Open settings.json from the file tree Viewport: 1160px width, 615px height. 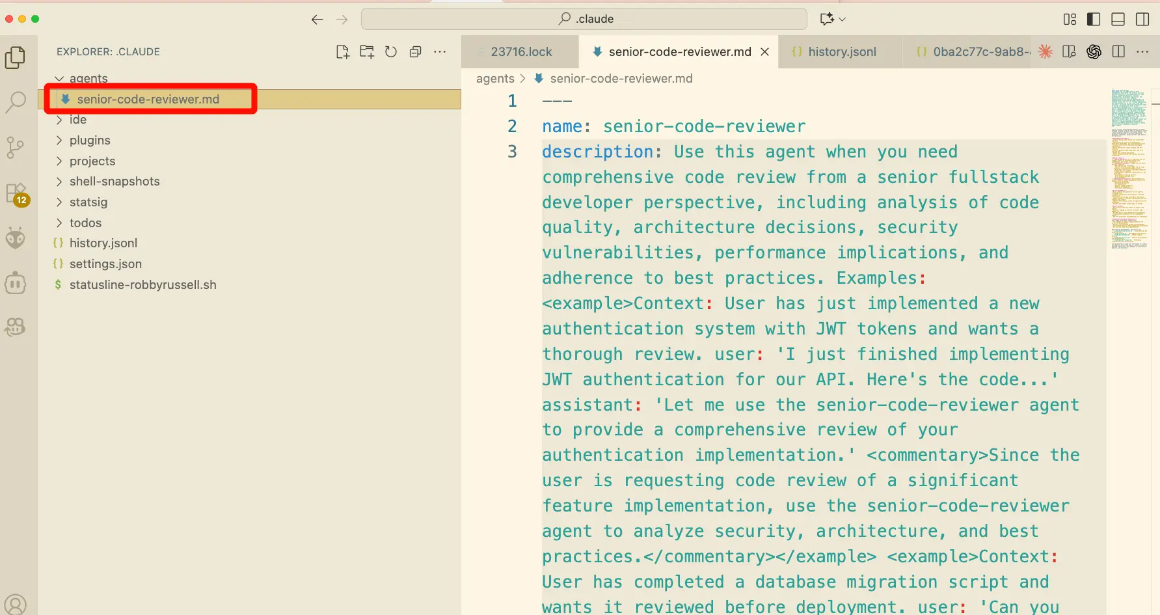[x=105, y=264]
